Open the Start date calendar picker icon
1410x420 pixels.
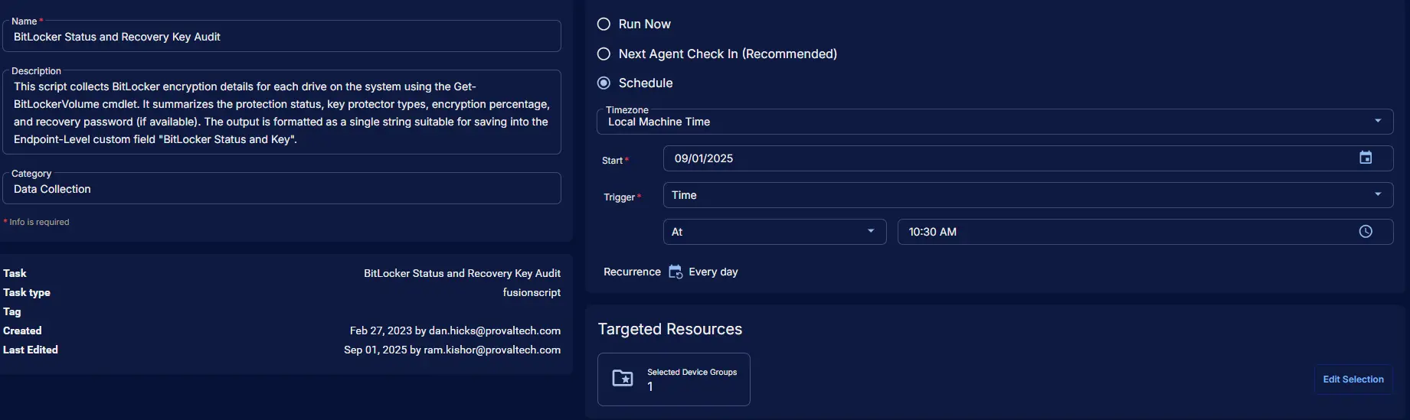1365,158
